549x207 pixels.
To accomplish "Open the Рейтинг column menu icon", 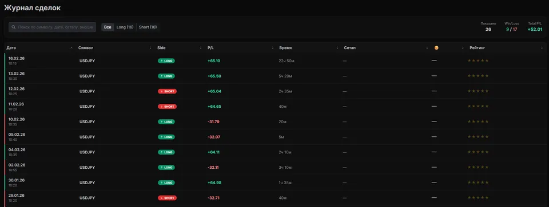I will pos(542,48).
